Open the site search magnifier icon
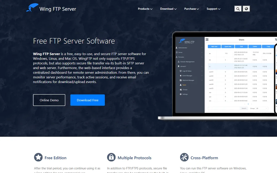Screen dimensions: 277x173 point(238,9)
